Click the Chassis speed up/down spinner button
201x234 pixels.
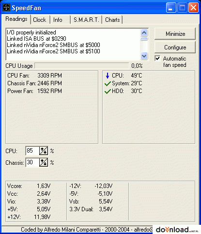point(44,162)
